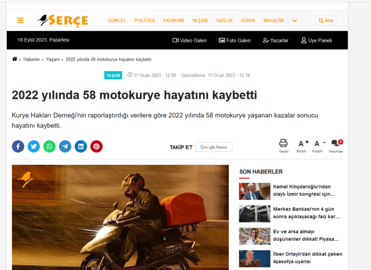Click the İlber Ortaylı news thumbnail
Image resolution: width=371 pixels, height=270 pixels.
click(x=255, y=258)
